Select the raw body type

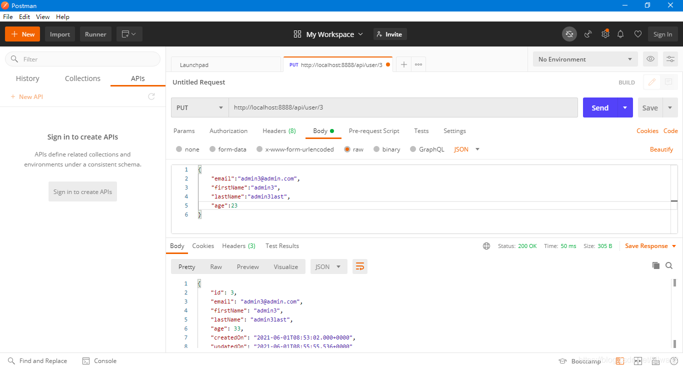point(353,149)
